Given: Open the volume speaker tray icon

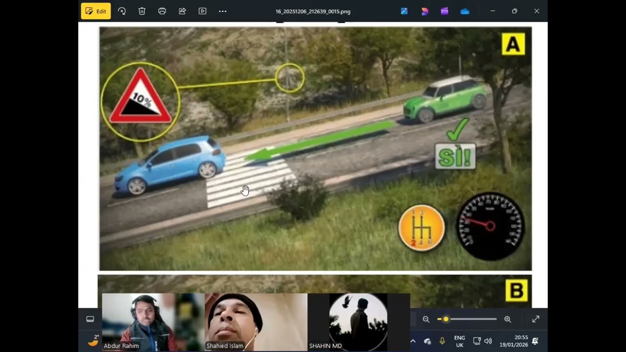Looking at the screenshot, I should pos(488,341).
